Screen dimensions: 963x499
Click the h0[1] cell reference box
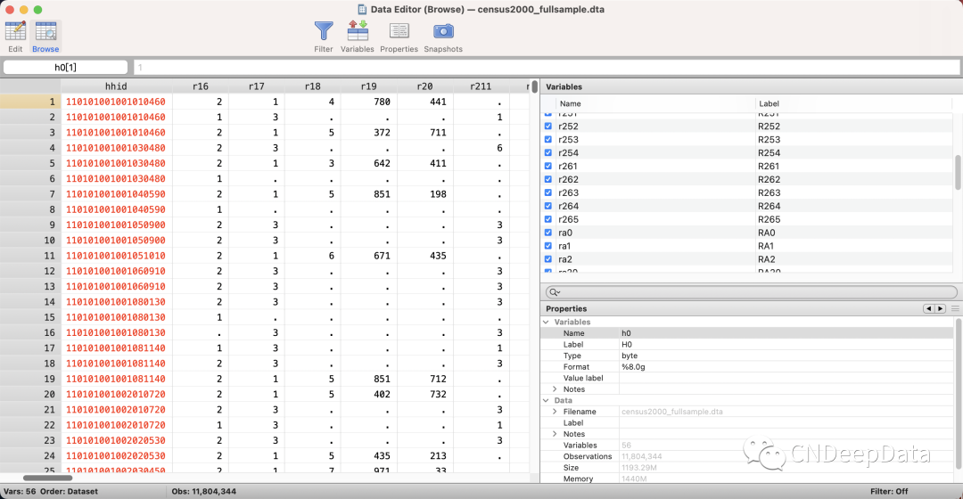point(66,67)
